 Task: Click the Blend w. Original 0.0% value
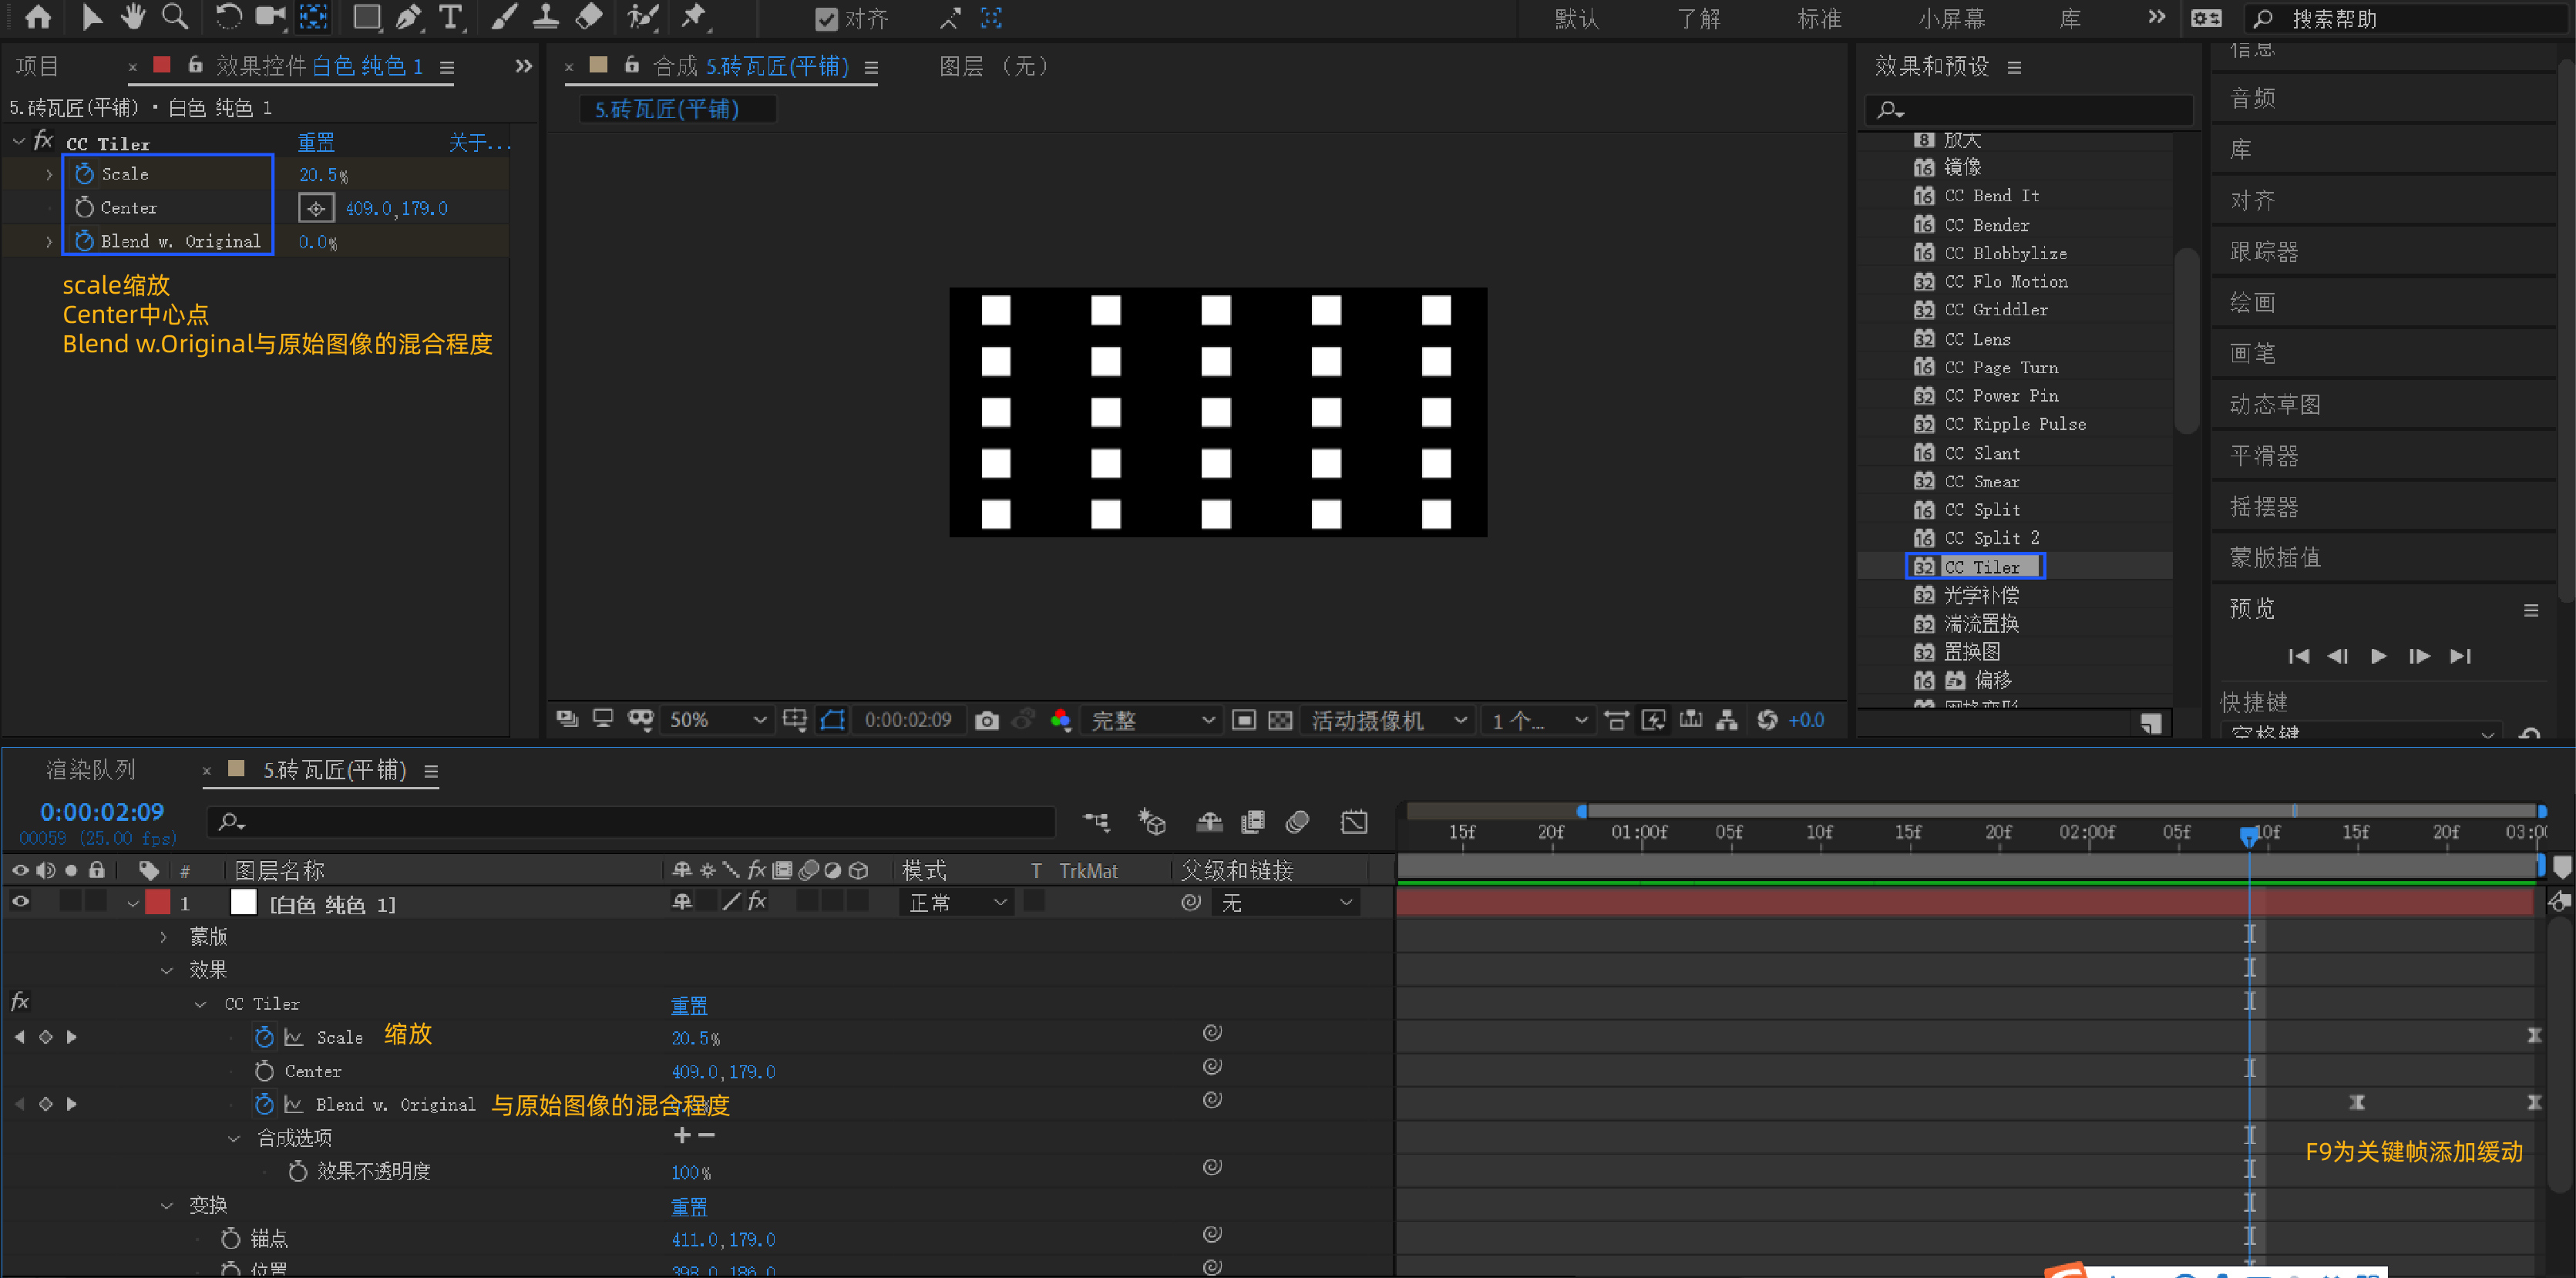pos(317,242)
